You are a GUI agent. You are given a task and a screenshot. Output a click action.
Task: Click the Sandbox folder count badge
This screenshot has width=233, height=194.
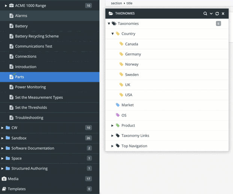click(x=89, y=138)
